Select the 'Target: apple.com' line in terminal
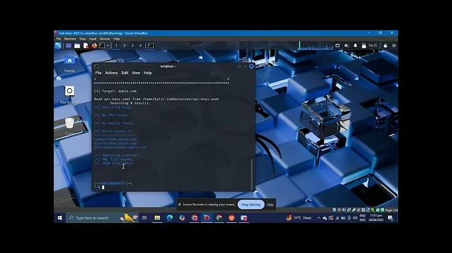The width and height of the screenshot is (452, 253). [x=116, y=91]
